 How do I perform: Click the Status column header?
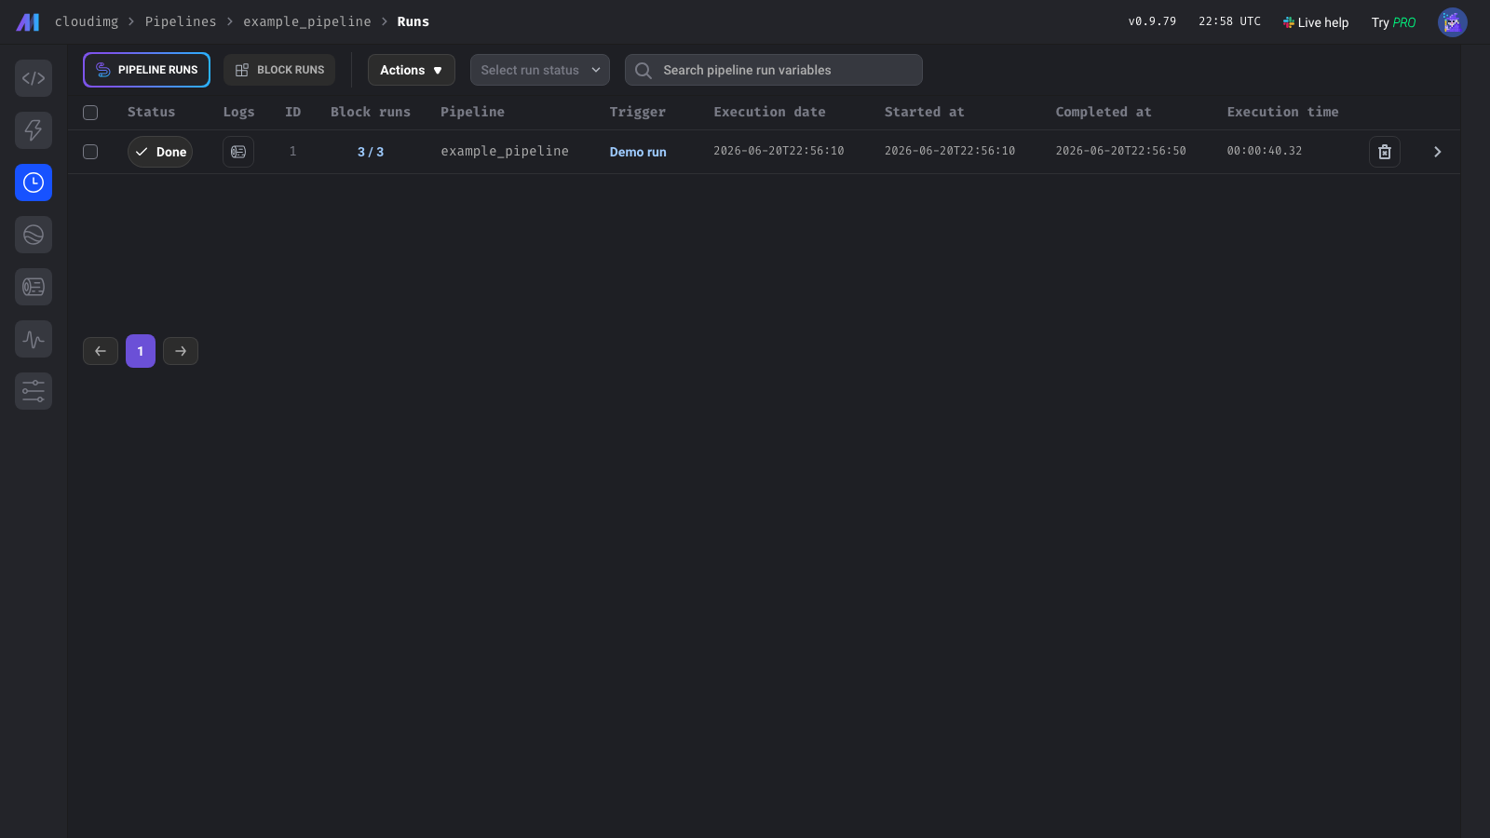[151, 112]
